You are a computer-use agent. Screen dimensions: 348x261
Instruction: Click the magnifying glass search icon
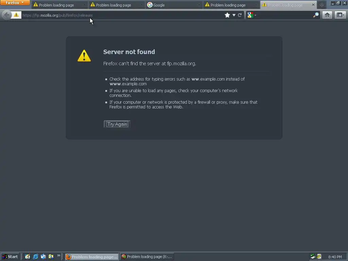(x=316, y=15)
